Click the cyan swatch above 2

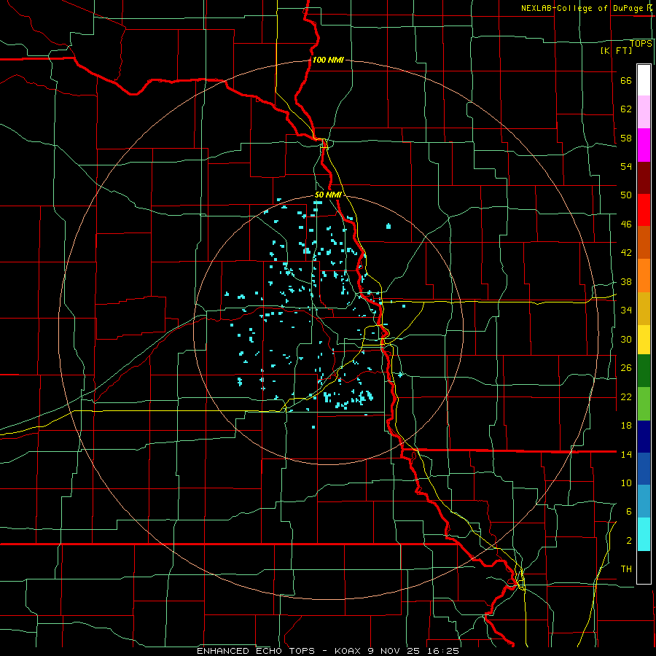click(644, 534)
